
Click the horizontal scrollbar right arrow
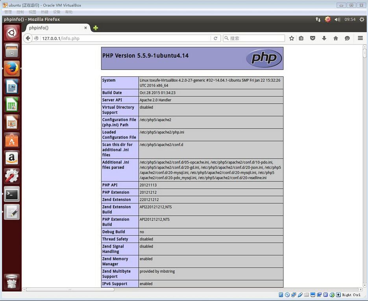coord(361,290)
